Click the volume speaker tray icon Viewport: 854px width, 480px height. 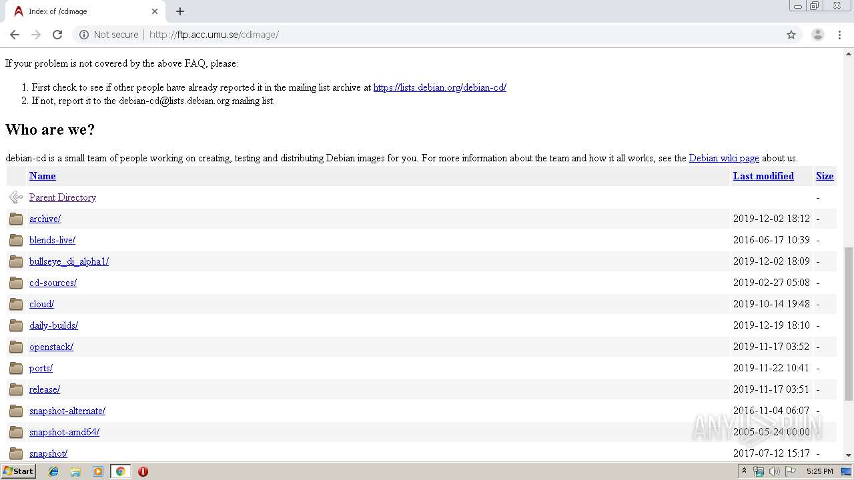[774, 471]
